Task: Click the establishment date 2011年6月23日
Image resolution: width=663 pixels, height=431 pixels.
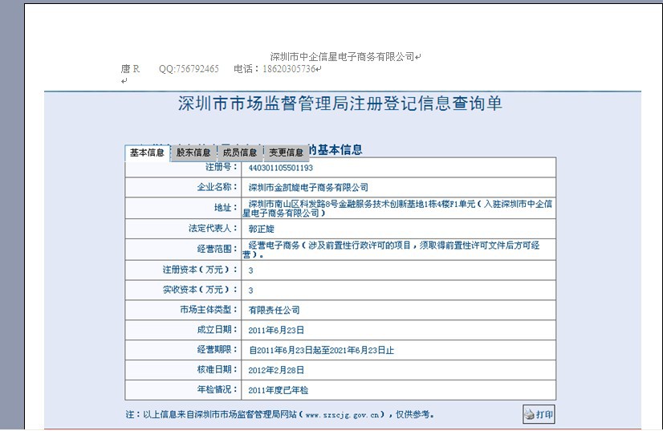Action: point(276,330)
